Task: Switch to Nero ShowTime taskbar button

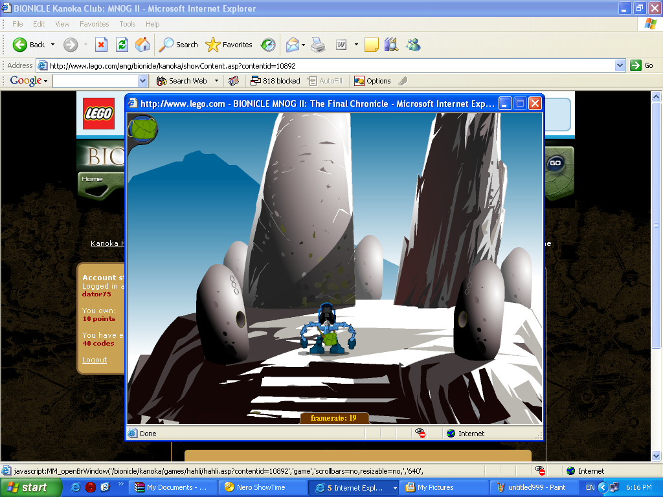Action: pos(264,487)
